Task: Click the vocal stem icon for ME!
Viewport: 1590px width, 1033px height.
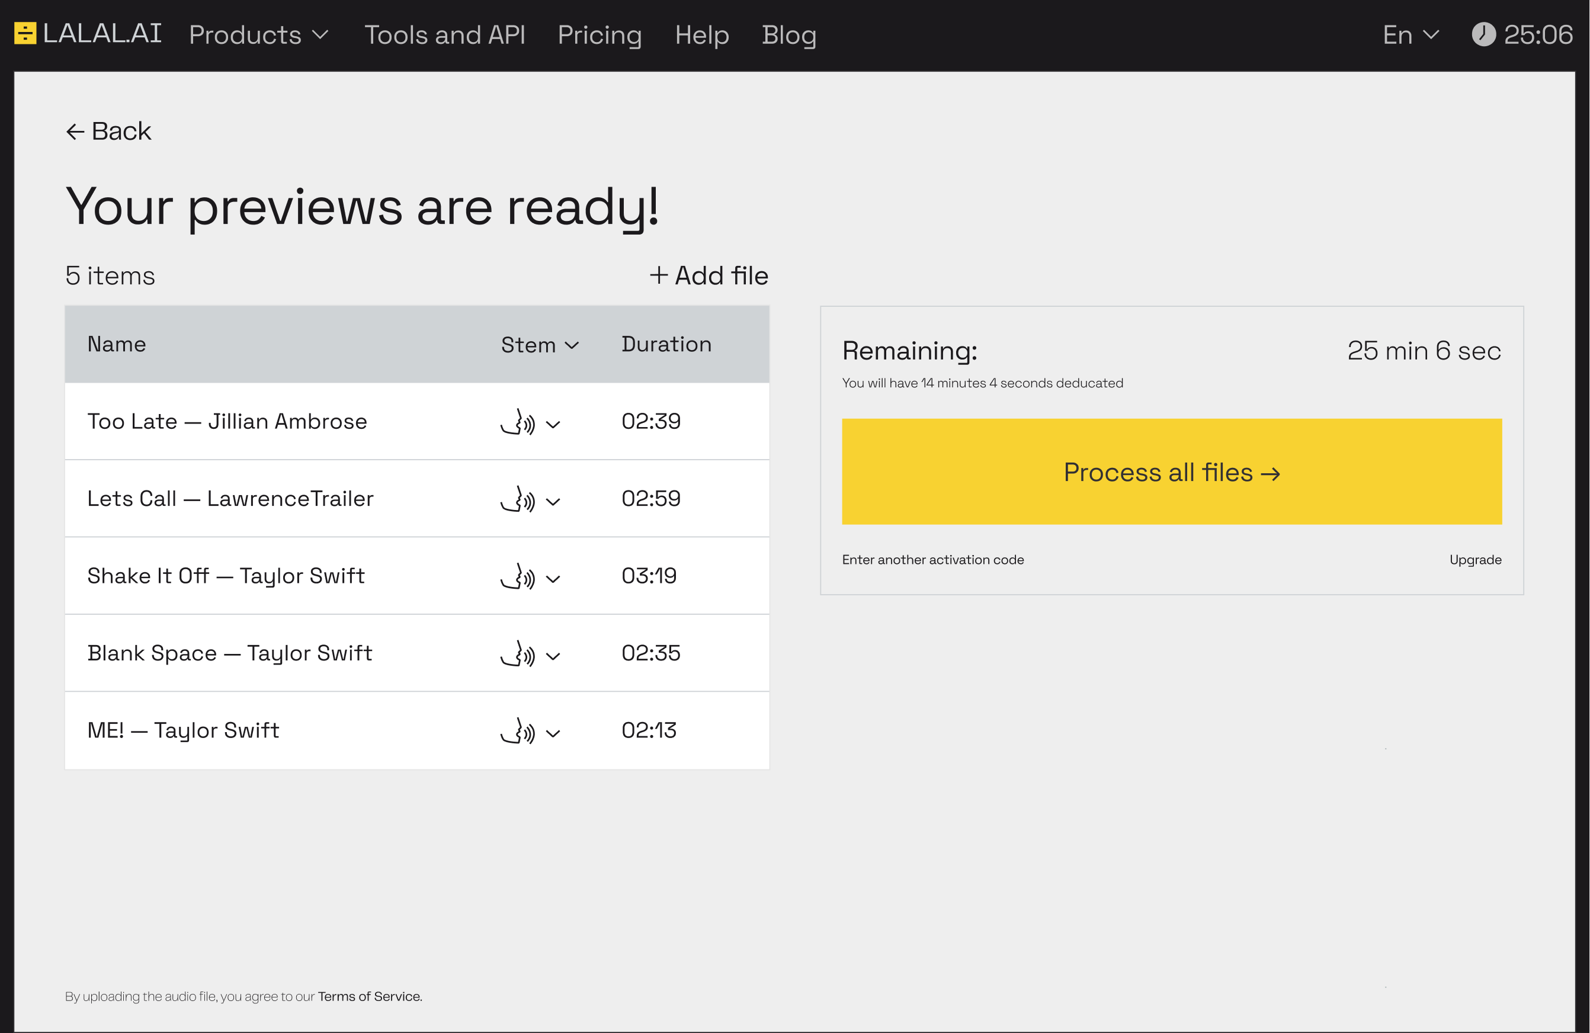Action: coord(518,731)
